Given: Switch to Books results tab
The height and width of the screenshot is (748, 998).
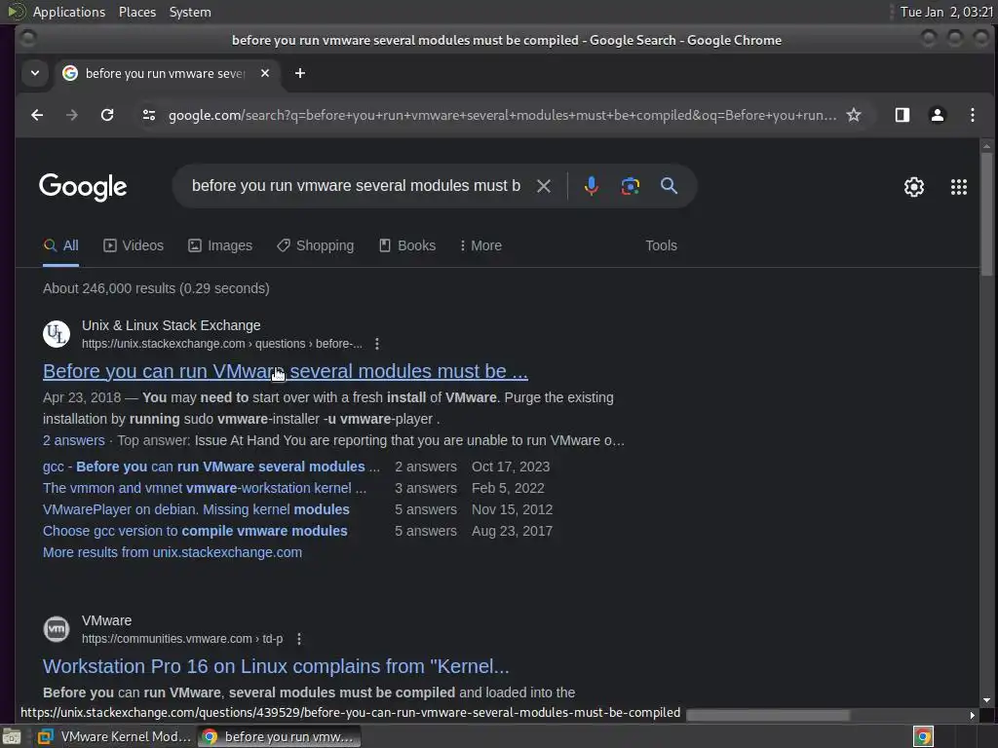Looking at the screenshot, I should click(x=407, y=245).
